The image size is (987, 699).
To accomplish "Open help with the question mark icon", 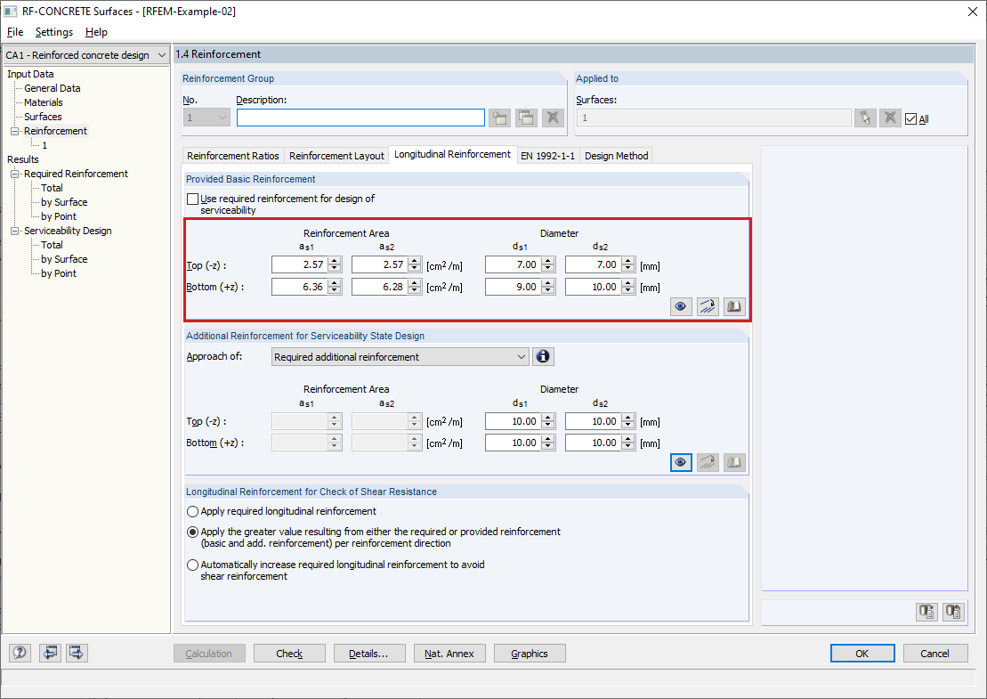I will (x=20, y=653).
